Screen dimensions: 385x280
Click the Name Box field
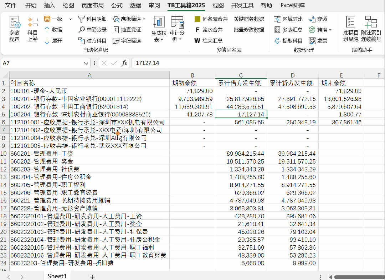42,63
